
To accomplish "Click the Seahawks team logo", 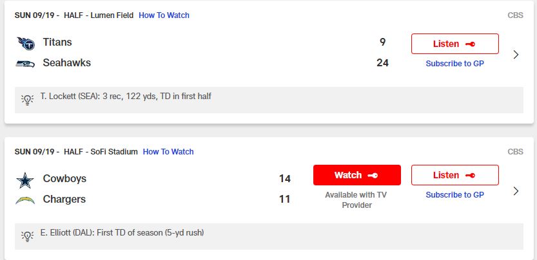I will (x=25, y=64).
